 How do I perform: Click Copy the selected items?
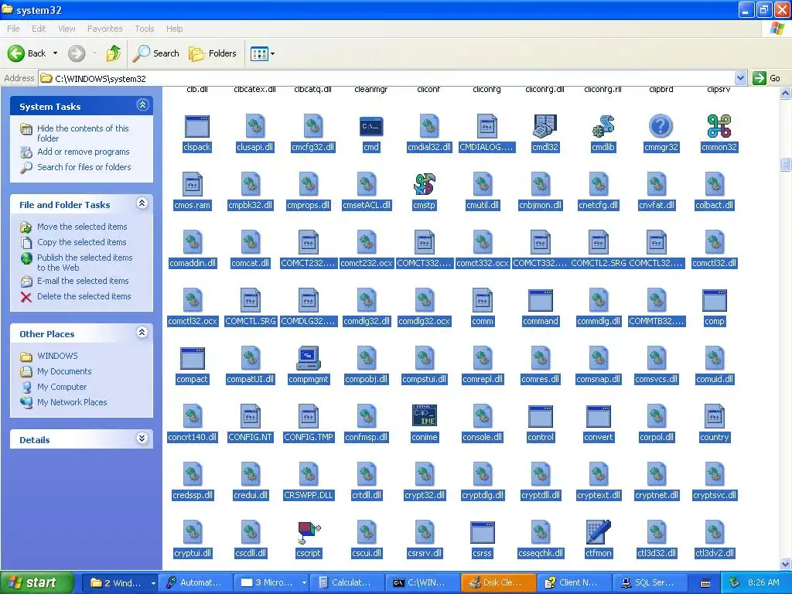click(82, 242)
